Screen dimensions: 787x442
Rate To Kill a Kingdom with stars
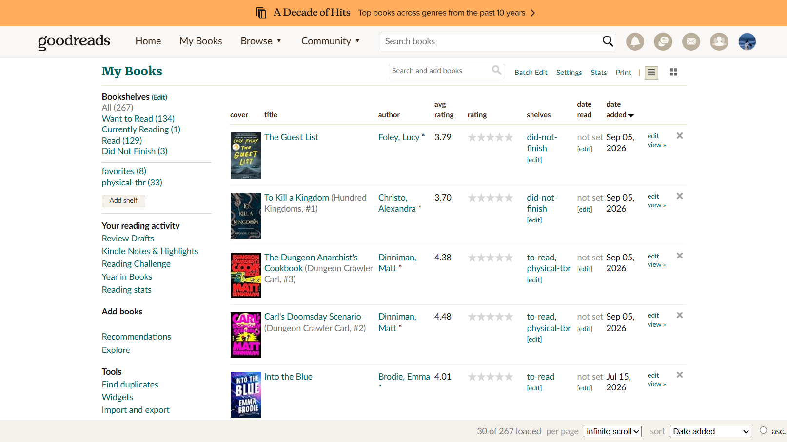[x=491, y=198]
